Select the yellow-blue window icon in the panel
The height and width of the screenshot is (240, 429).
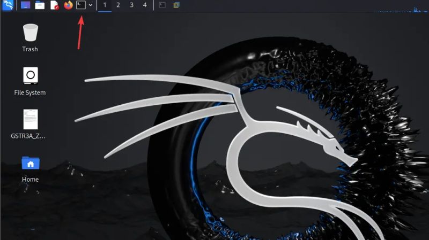click(176, 5)
